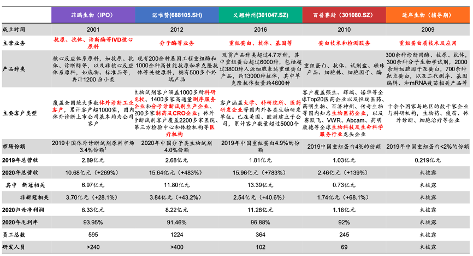473x256 pixels.
Task: Select the 成立时间 row label
Action: (x=14, y=28)
